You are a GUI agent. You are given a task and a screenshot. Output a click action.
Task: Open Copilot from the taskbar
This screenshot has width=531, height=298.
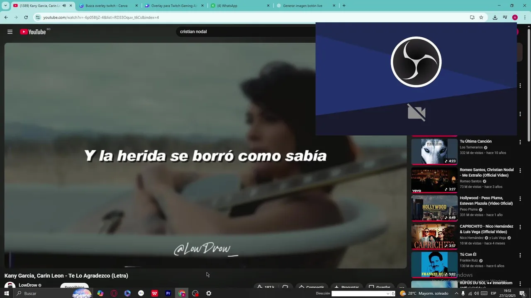coord(100,293)
